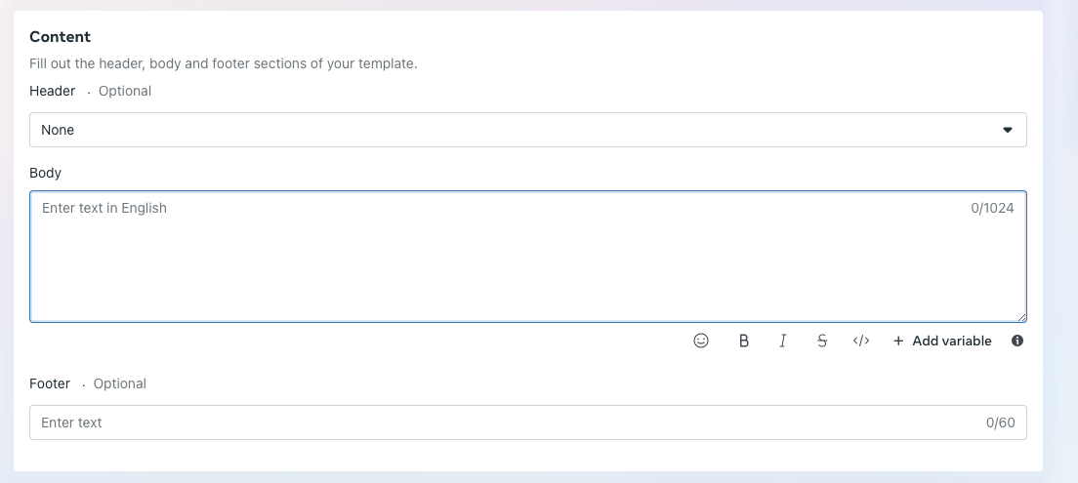Click the Body 0/1024 character counter
The height and width of the screenshot is (483, 1078).
[992, 208]
